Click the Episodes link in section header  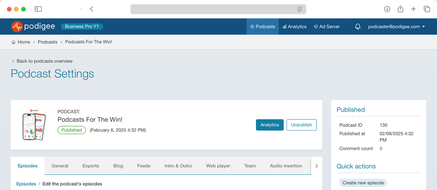click(26, 184)
